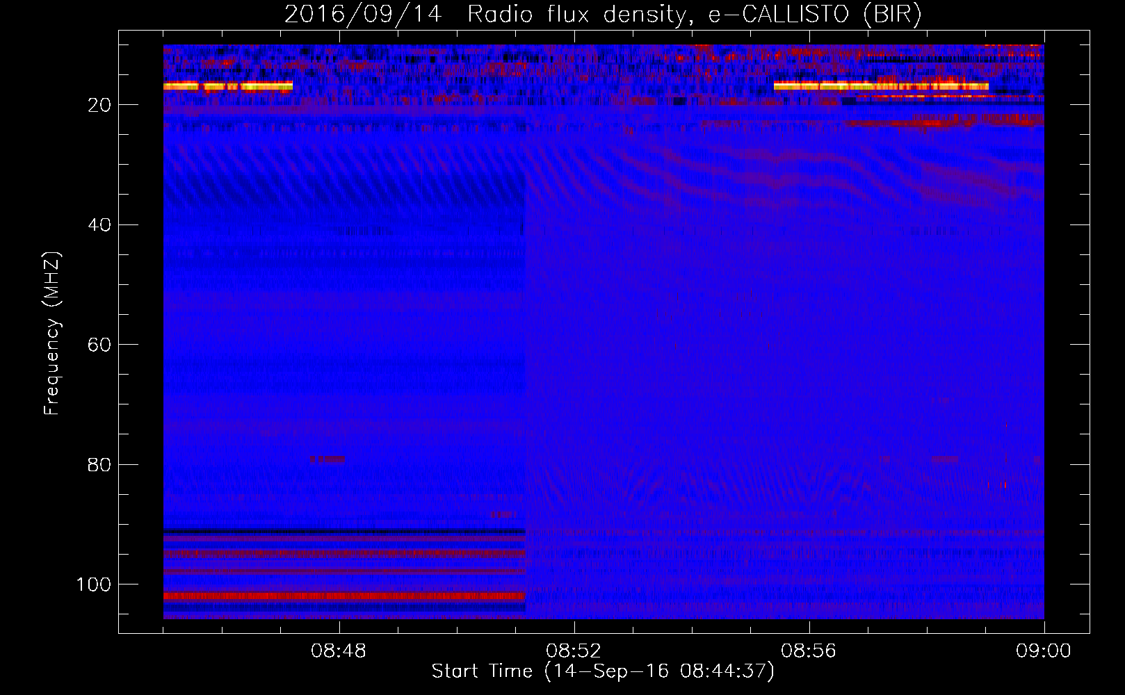
Task: Click the 'Start Time (14-Sep-16 08:44:37)' label
Action: [603, 671]
